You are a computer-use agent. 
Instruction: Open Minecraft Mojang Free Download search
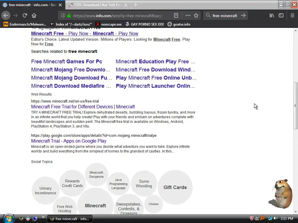(71, 70)
